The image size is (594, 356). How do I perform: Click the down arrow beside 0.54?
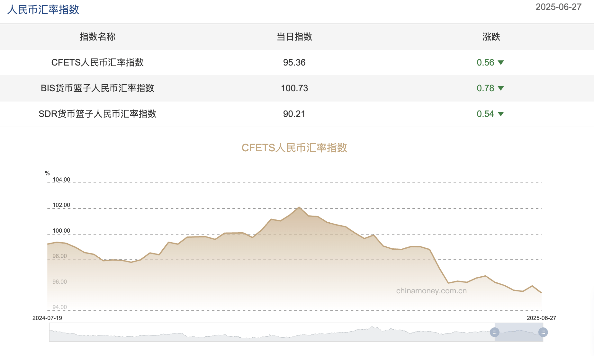click(501, 114)
